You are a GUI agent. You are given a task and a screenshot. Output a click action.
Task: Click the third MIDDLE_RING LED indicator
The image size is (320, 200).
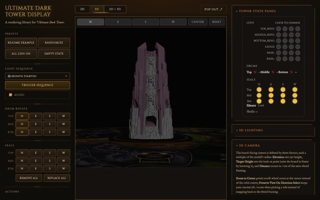[291, 35]
